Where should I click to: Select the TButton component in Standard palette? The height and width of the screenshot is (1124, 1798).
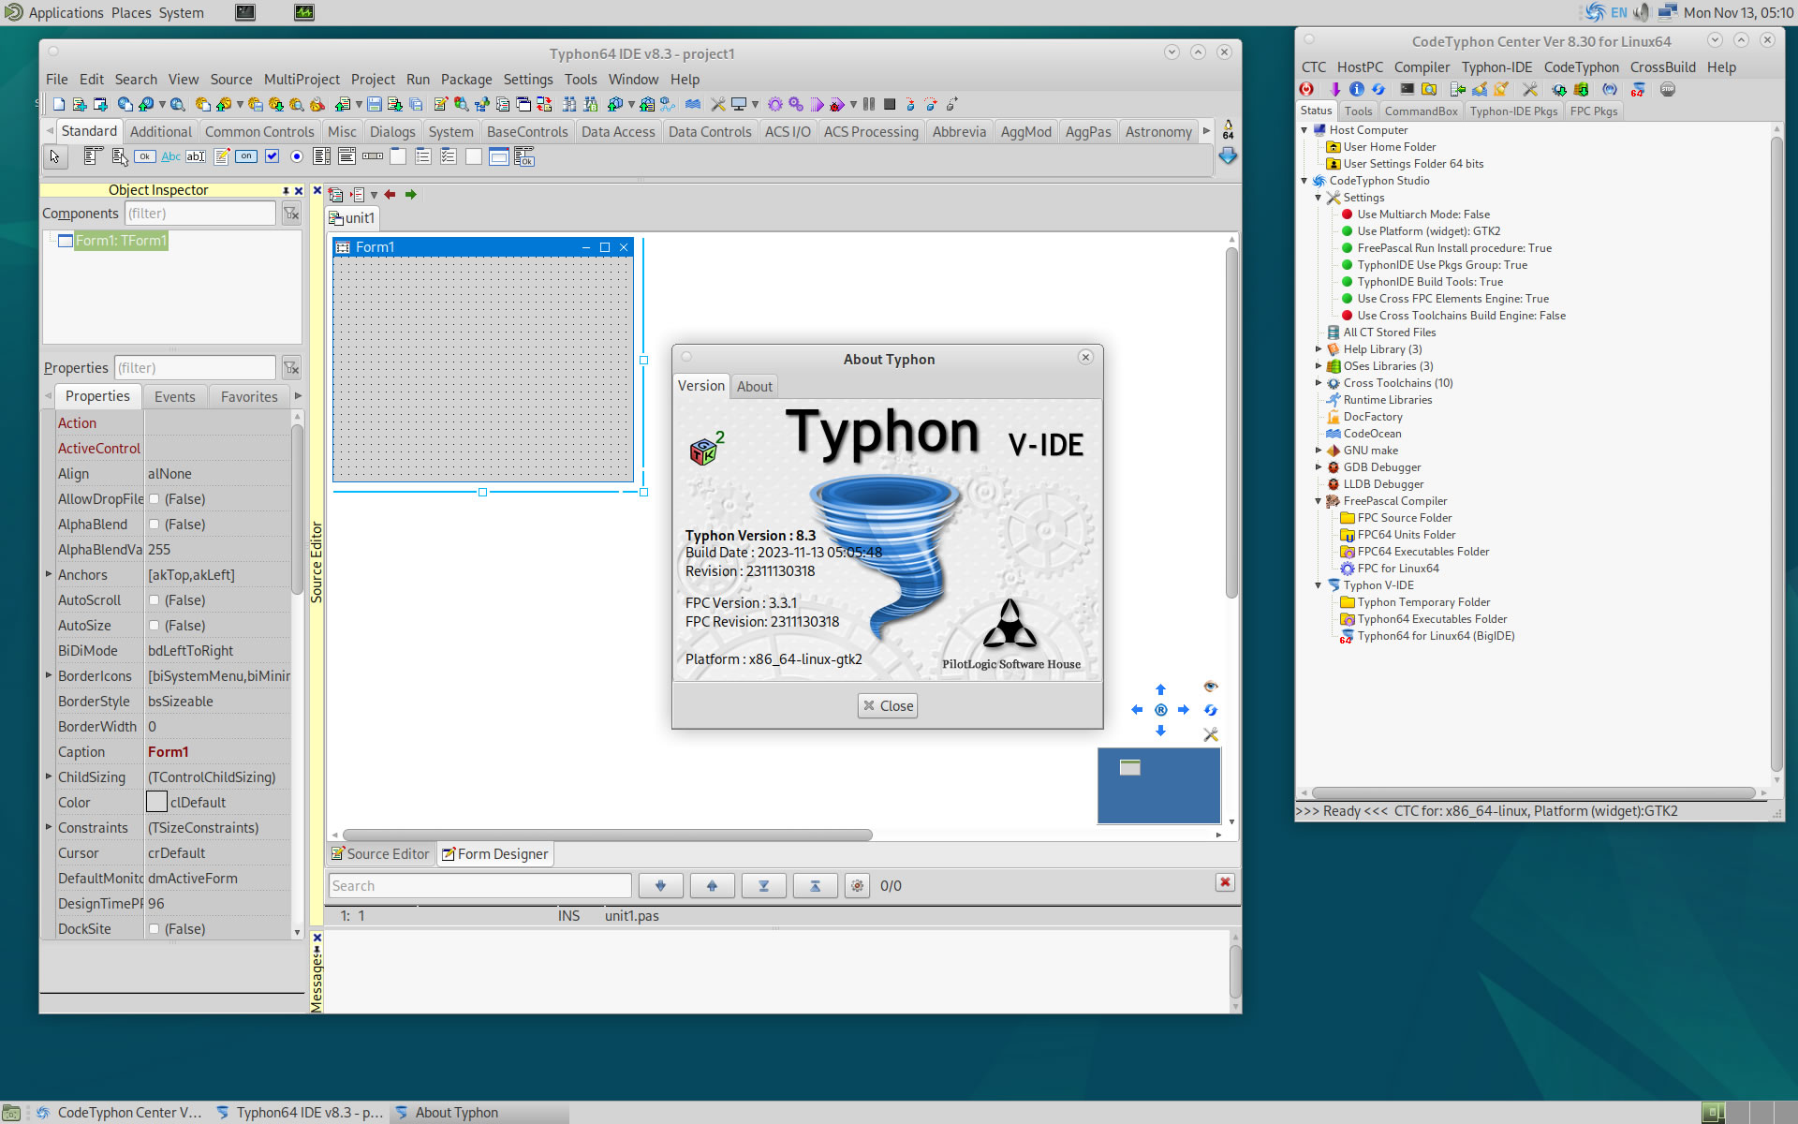(x=144, y=157)
